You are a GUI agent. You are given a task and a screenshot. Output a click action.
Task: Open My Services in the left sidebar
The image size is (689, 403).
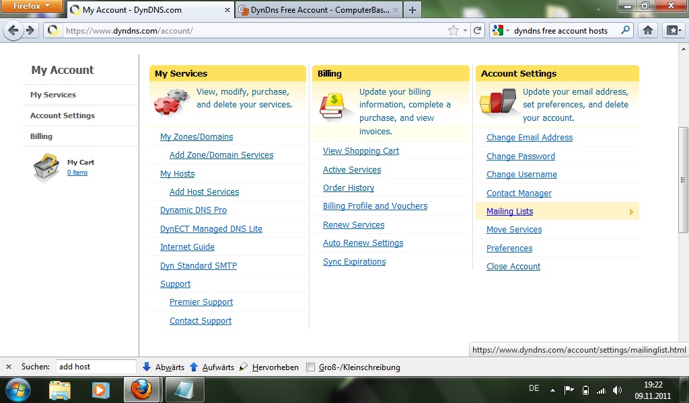(53, 95)
